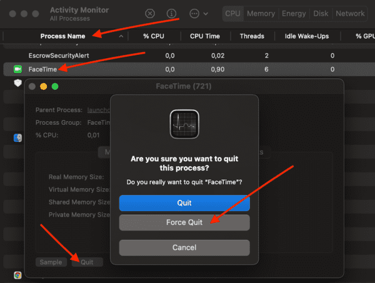Click the FaceTime CPU Time value 0,90

point(217,69)
